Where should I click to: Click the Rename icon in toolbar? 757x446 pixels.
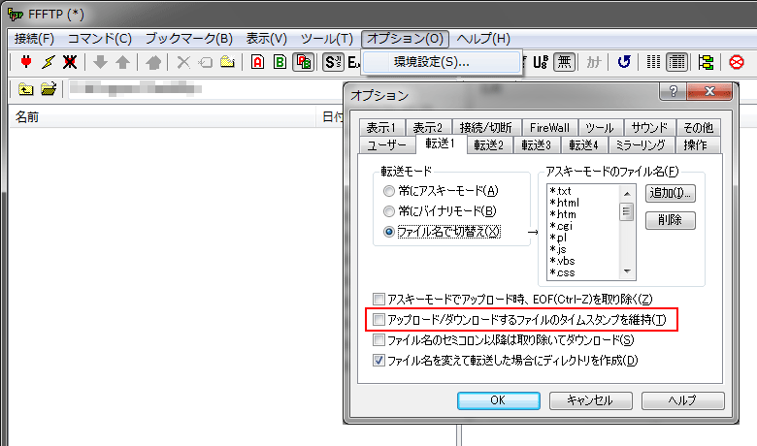tap(206, 62)
